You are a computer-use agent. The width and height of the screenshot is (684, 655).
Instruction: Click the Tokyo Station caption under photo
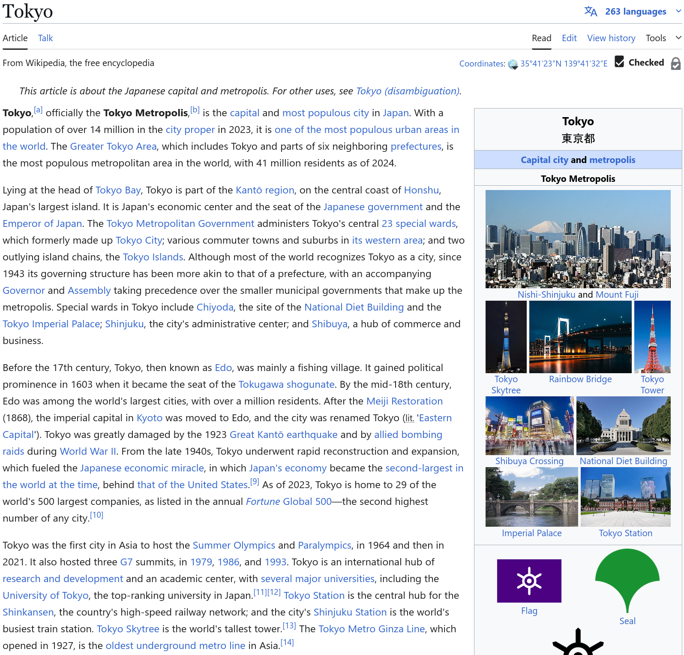tap(626, 533)
